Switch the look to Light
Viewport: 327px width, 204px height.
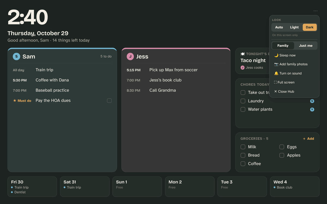[294, 27]
